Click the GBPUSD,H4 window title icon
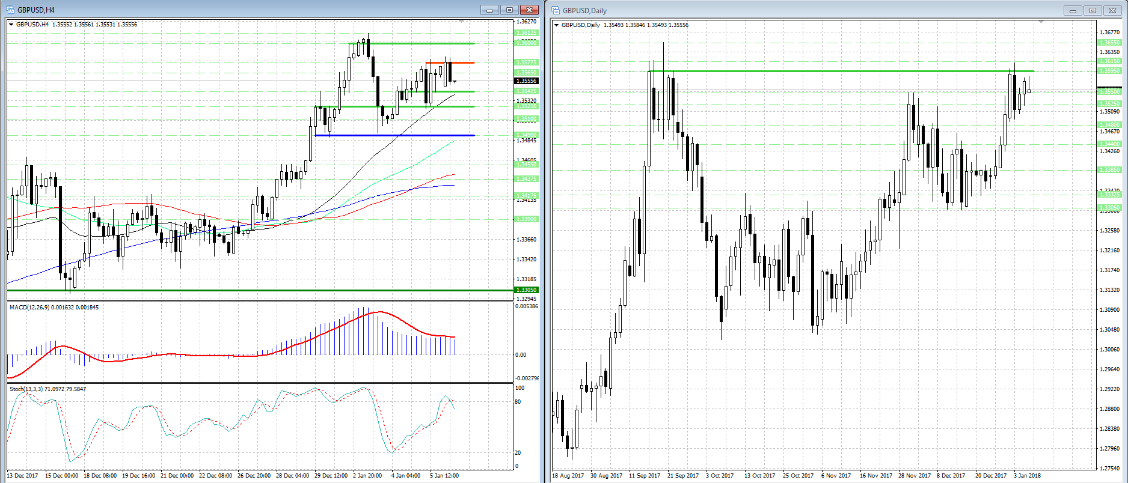1128x483 pixels. (x=10, y=10)
